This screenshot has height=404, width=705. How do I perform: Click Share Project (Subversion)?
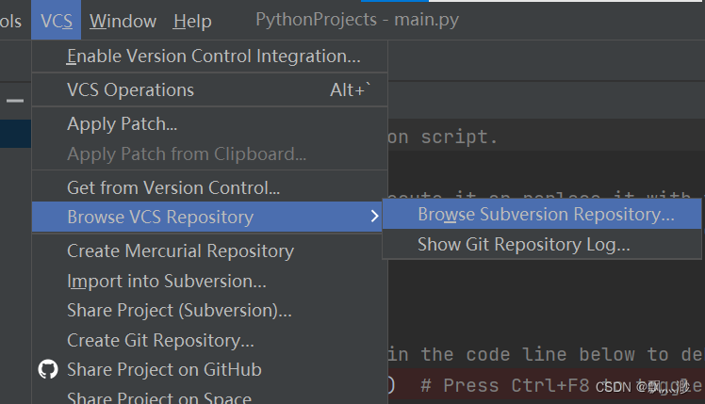point(179,311)
